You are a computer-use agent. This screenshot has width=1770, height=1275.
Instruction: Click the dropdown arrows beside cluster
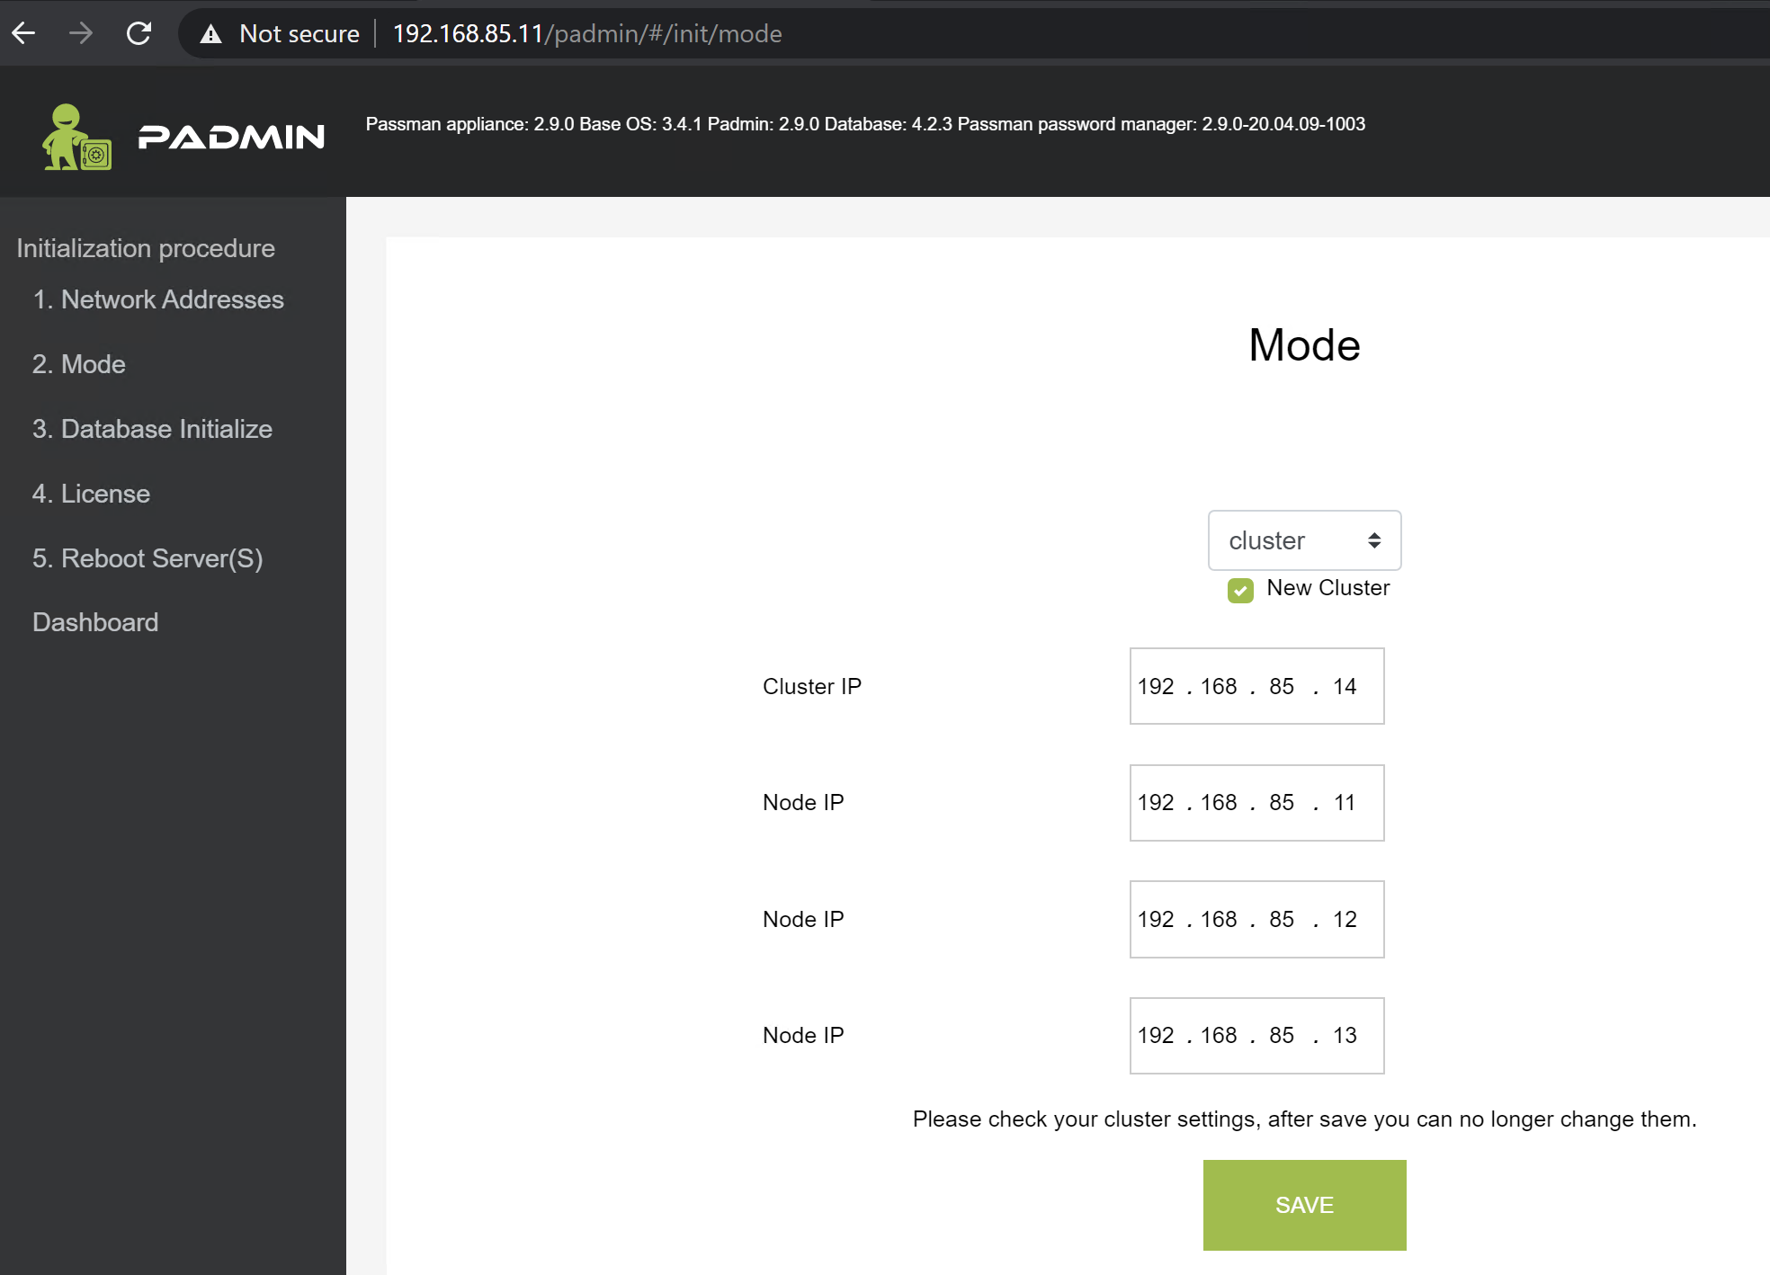click(x=1373, y=540)
